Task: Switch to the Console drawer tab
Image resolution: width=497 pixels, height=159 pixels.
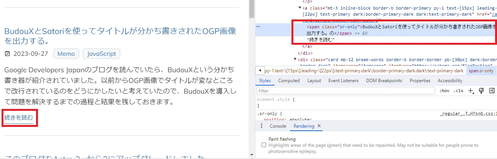Action: [x=278, y=126]
